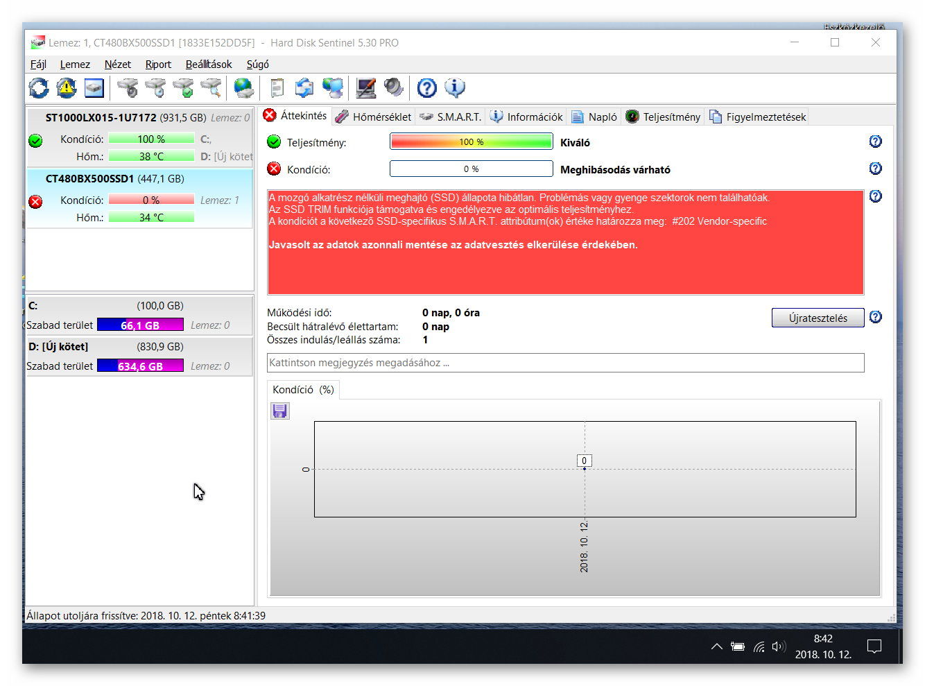
Task: Switch to the Hőmérséklet tab
Action: point(373,117)
